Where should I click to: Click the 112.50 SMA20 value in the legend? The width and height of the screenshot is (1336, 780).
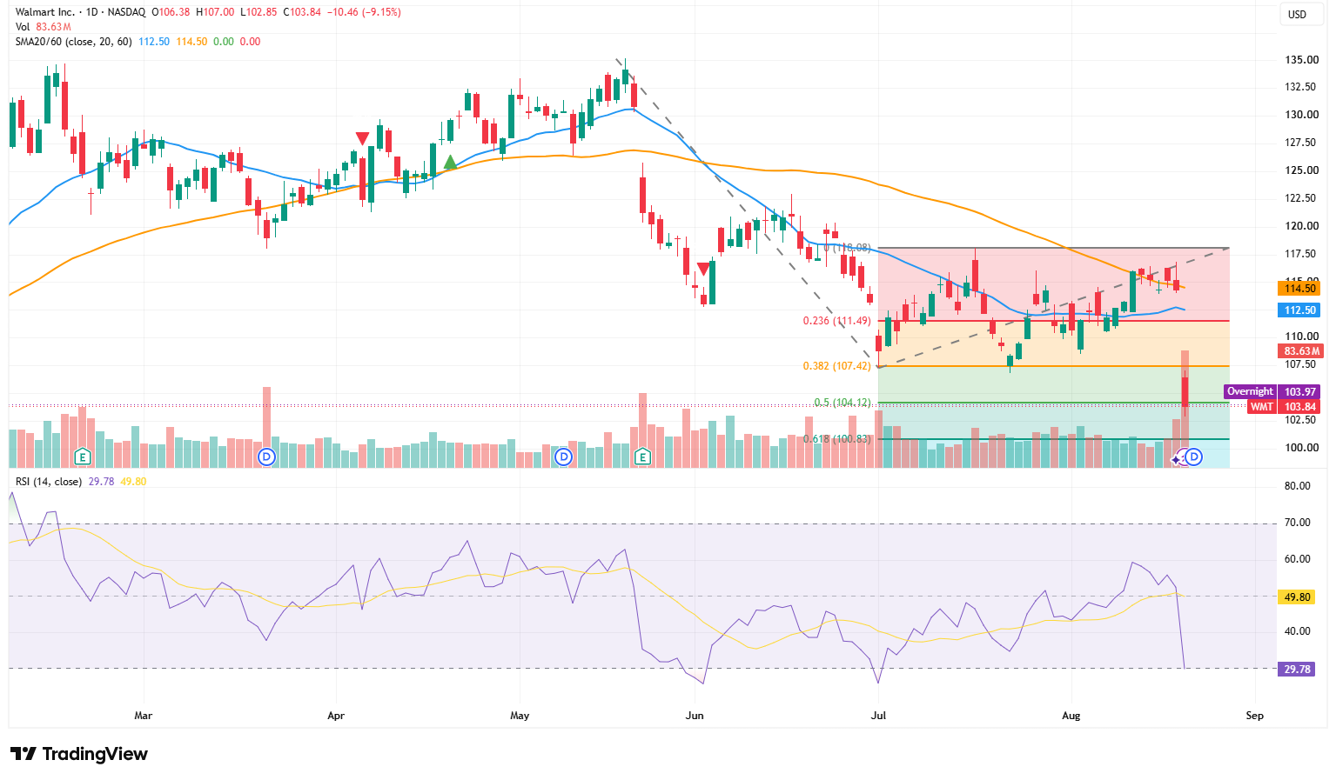(x=154, y=42)
